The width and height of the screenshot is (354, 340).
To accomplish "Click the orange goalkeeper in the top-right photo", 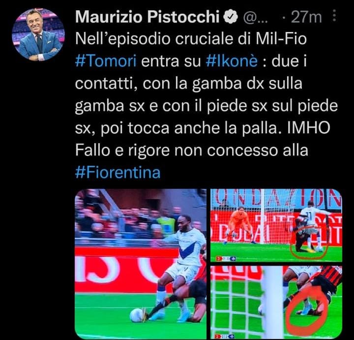I will point(239,225).
